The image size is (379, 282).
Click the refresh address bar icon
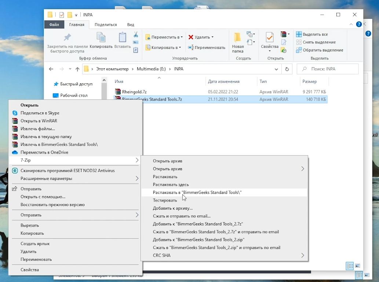(x=287, y=69)
